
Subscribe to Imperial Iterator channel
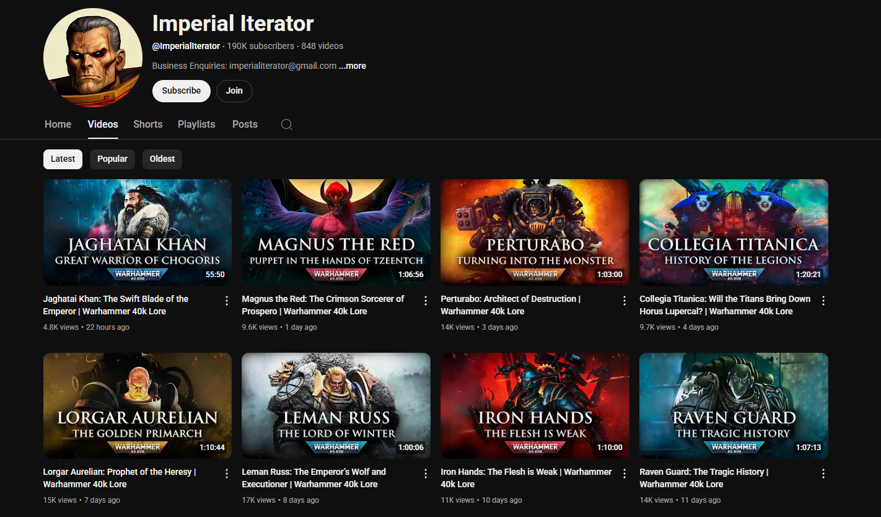(182, 91)
